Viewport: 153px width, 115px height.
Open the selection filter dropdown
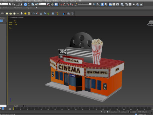pos(4,4)
